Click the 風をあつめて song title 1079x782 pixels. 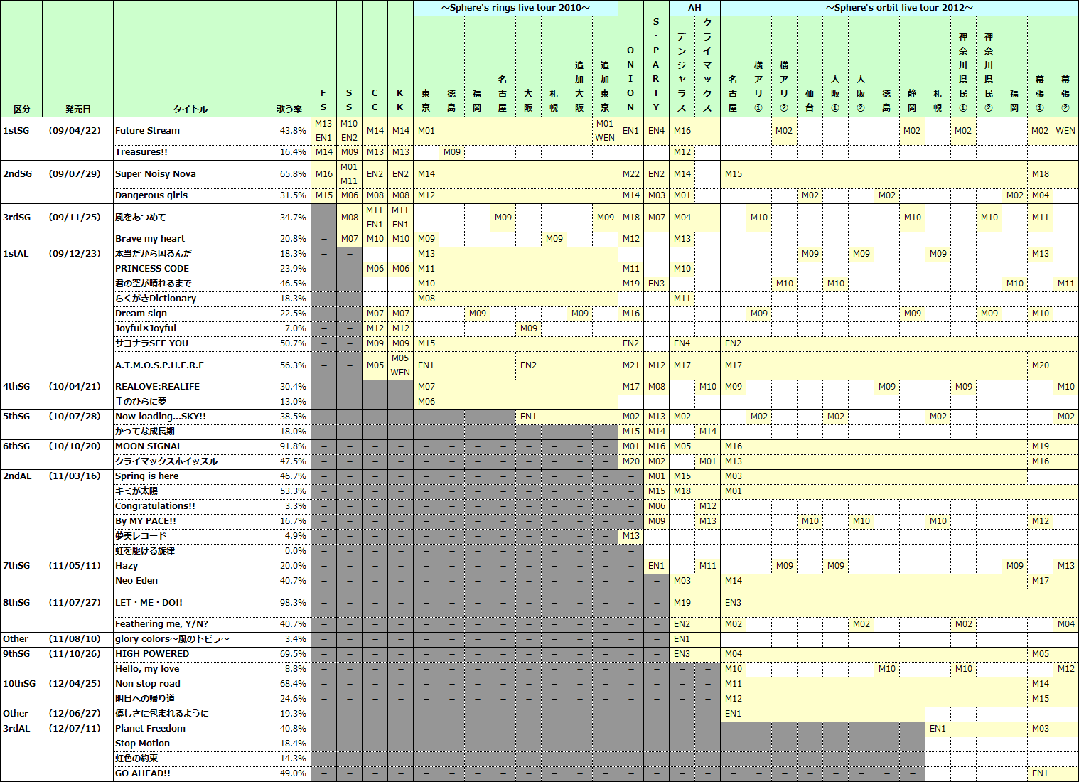point(190,218)
